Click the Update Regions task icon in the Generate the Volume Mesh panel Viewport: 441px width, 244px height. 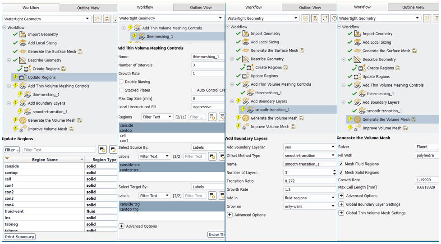tap(357, 77)
